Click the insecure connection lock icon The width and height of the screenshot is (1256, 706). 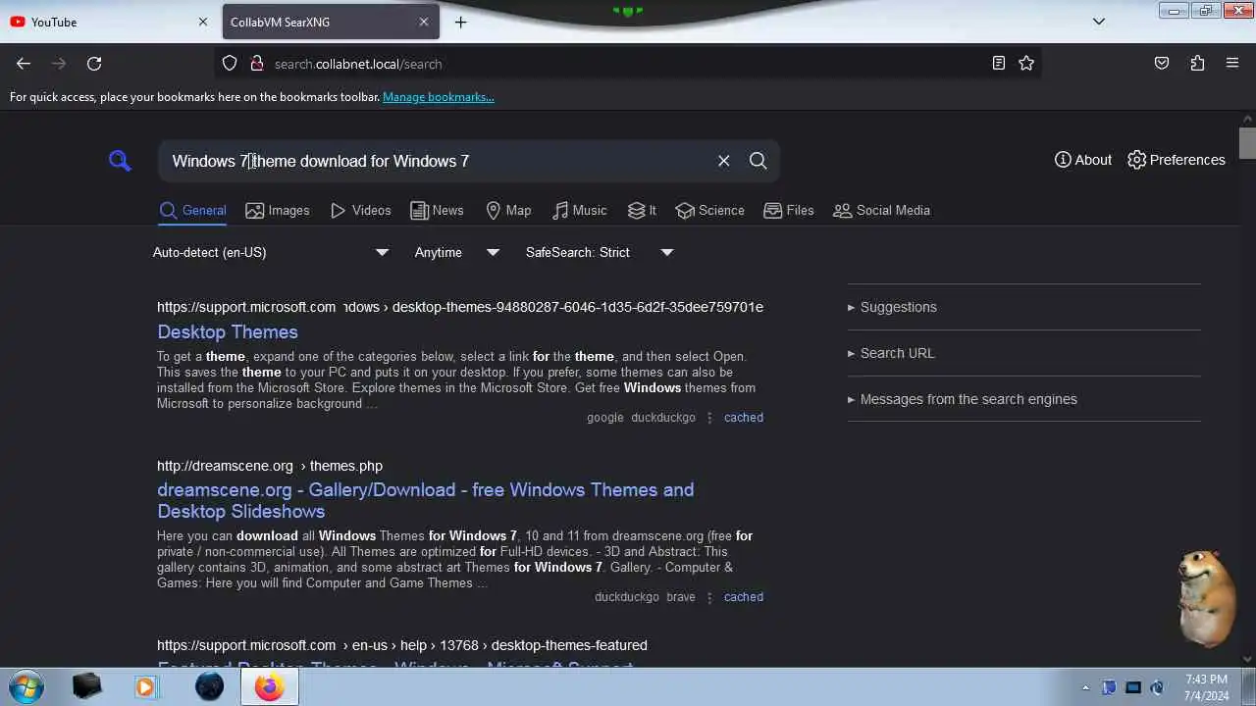256,64
